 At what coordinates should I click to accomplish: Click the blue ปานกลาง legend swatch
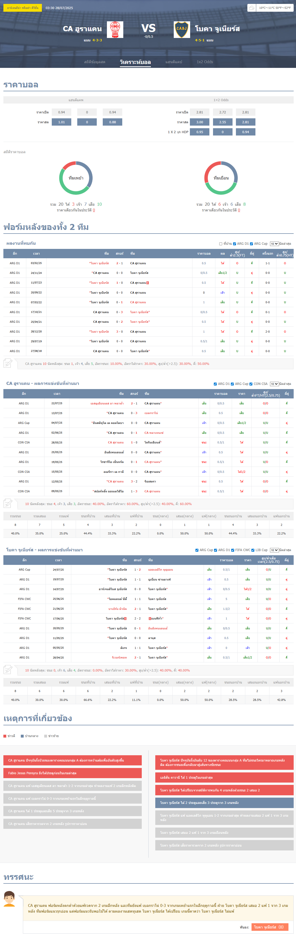click(22, 736)
